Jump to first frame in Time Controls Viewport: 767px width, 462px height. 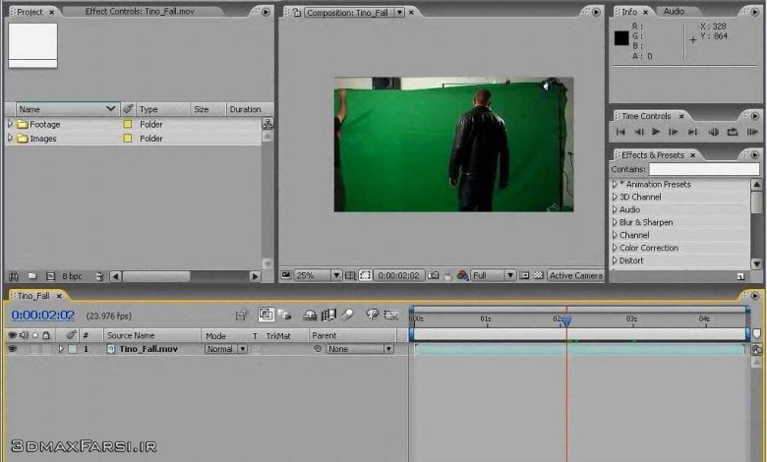(620, 132)
